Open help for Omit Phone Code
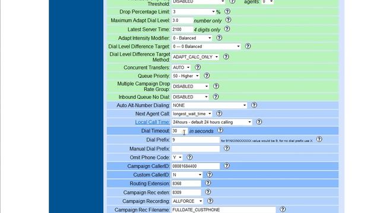Image resolution: width=380 pixels, height=213 pixels. click(x=189, y=157)
